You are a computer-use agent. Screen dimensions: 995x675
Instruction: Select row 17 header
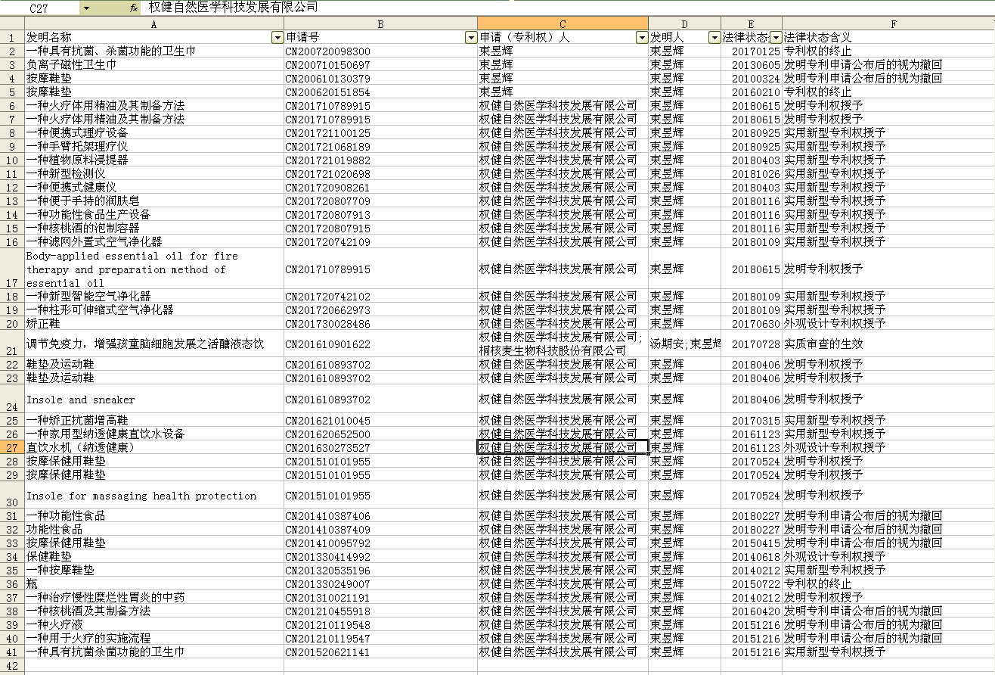pos(11,269)
